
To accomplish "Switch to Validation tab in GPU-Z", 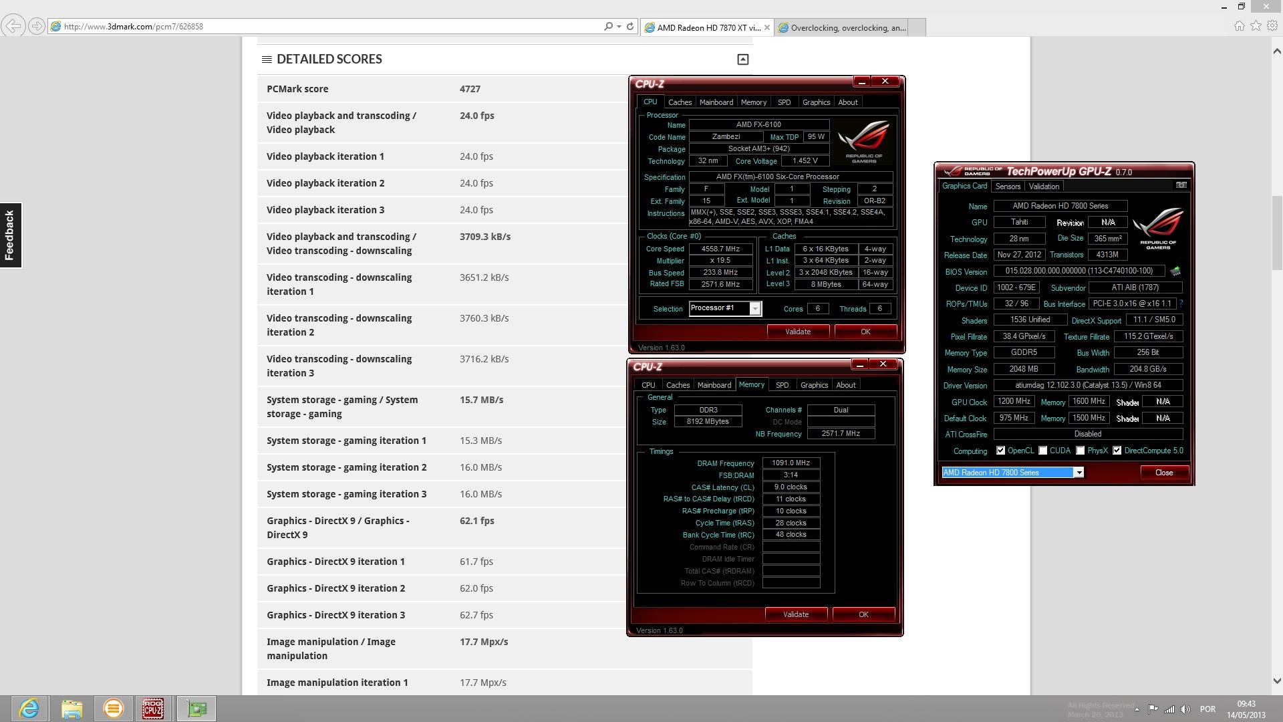I will point(1043,187).
